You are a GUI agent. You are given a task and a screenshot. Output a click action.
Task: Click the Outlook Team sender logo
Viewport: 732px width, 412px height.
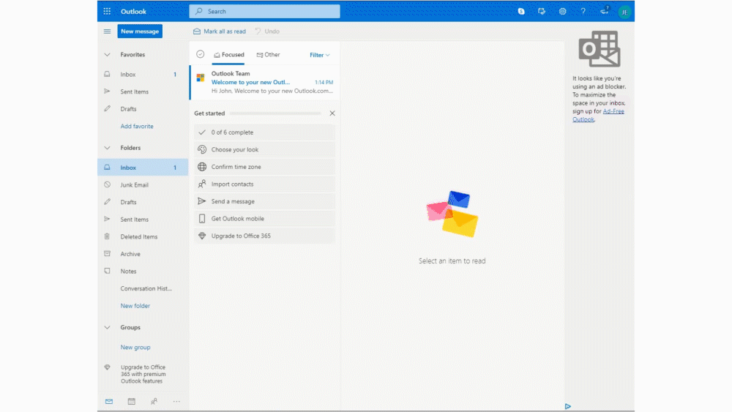(201, 78)
